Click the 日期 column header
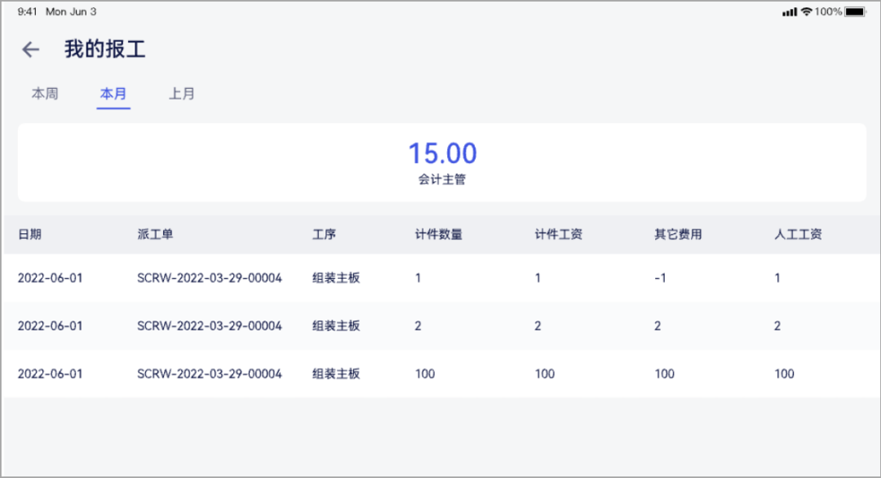Image resolution: width=881 pixels, height=478 pixels. (29, 234)
